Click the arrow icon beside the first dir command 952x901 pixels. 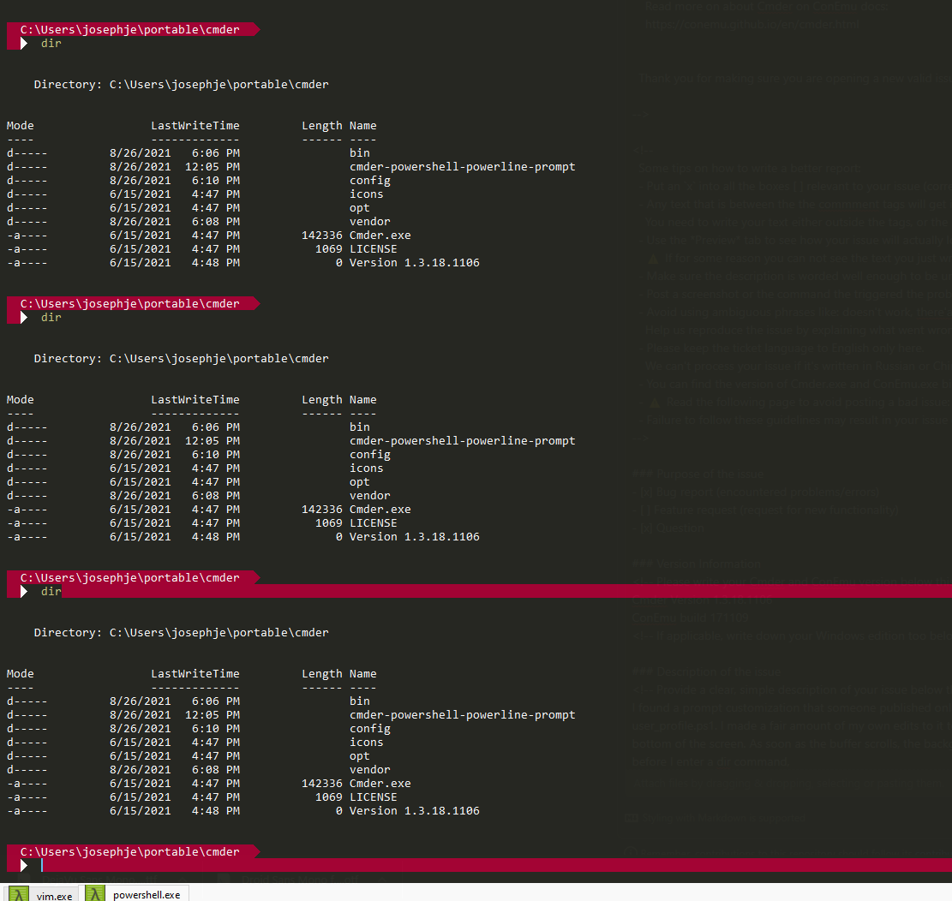pos(23,43)
